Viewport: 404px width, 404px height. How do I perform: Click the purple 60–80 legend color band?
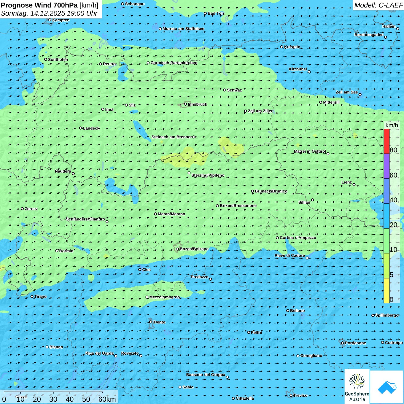pos(386,166)
